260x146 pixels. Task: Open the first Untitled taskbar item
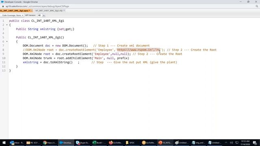pos(181,142)
